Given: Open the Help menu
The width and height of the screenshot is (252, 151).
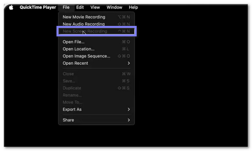Looking at the screenshot, I should (133, 7).
